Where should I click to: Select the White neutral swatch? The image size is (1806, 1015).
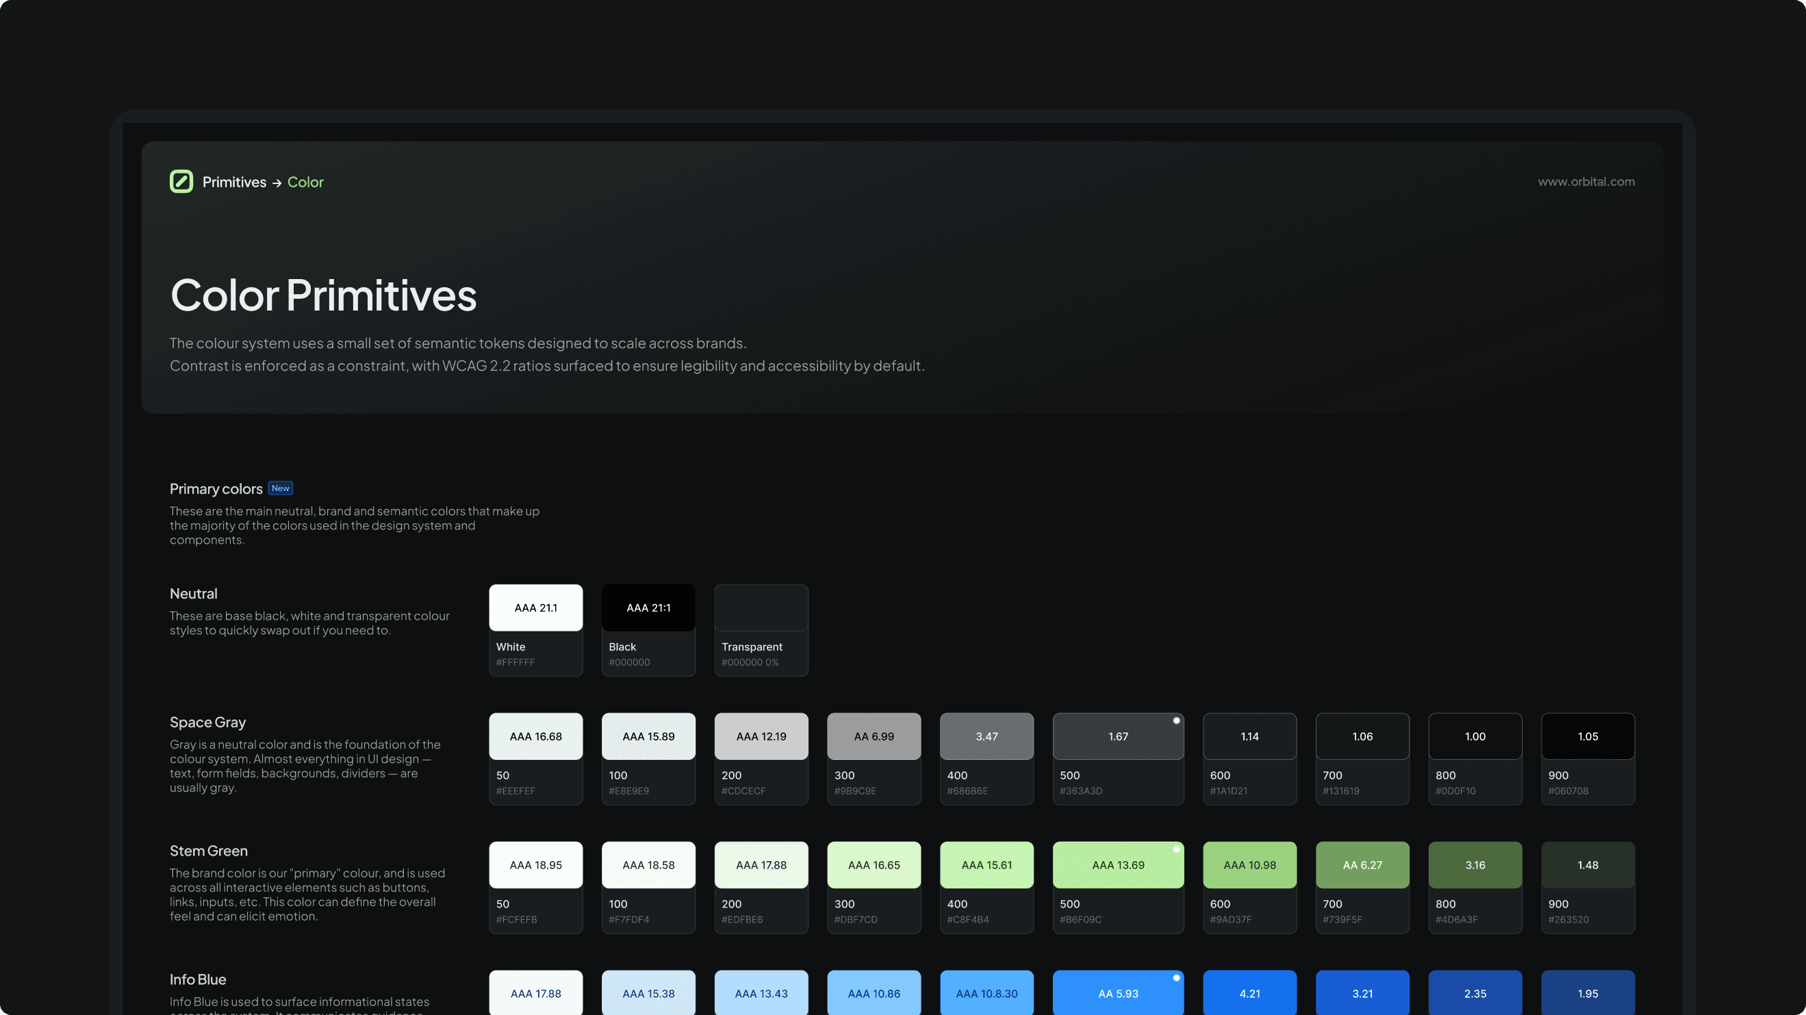click(x=535, y=608)
